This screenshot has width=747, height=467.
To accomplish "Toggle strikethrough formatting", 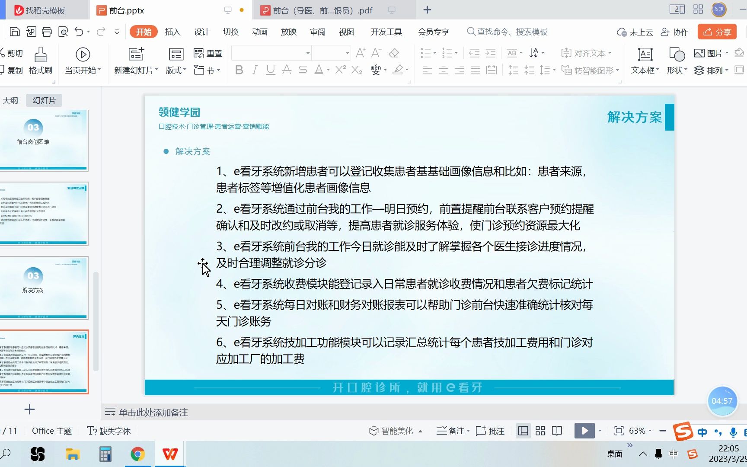I will tap(287, 70).
